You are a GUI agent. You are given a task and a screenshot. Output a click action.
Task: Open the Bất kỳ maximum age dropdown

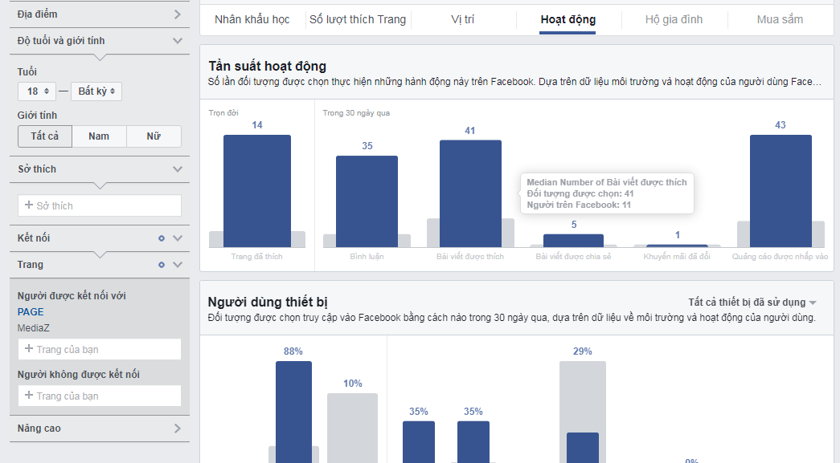98,91
